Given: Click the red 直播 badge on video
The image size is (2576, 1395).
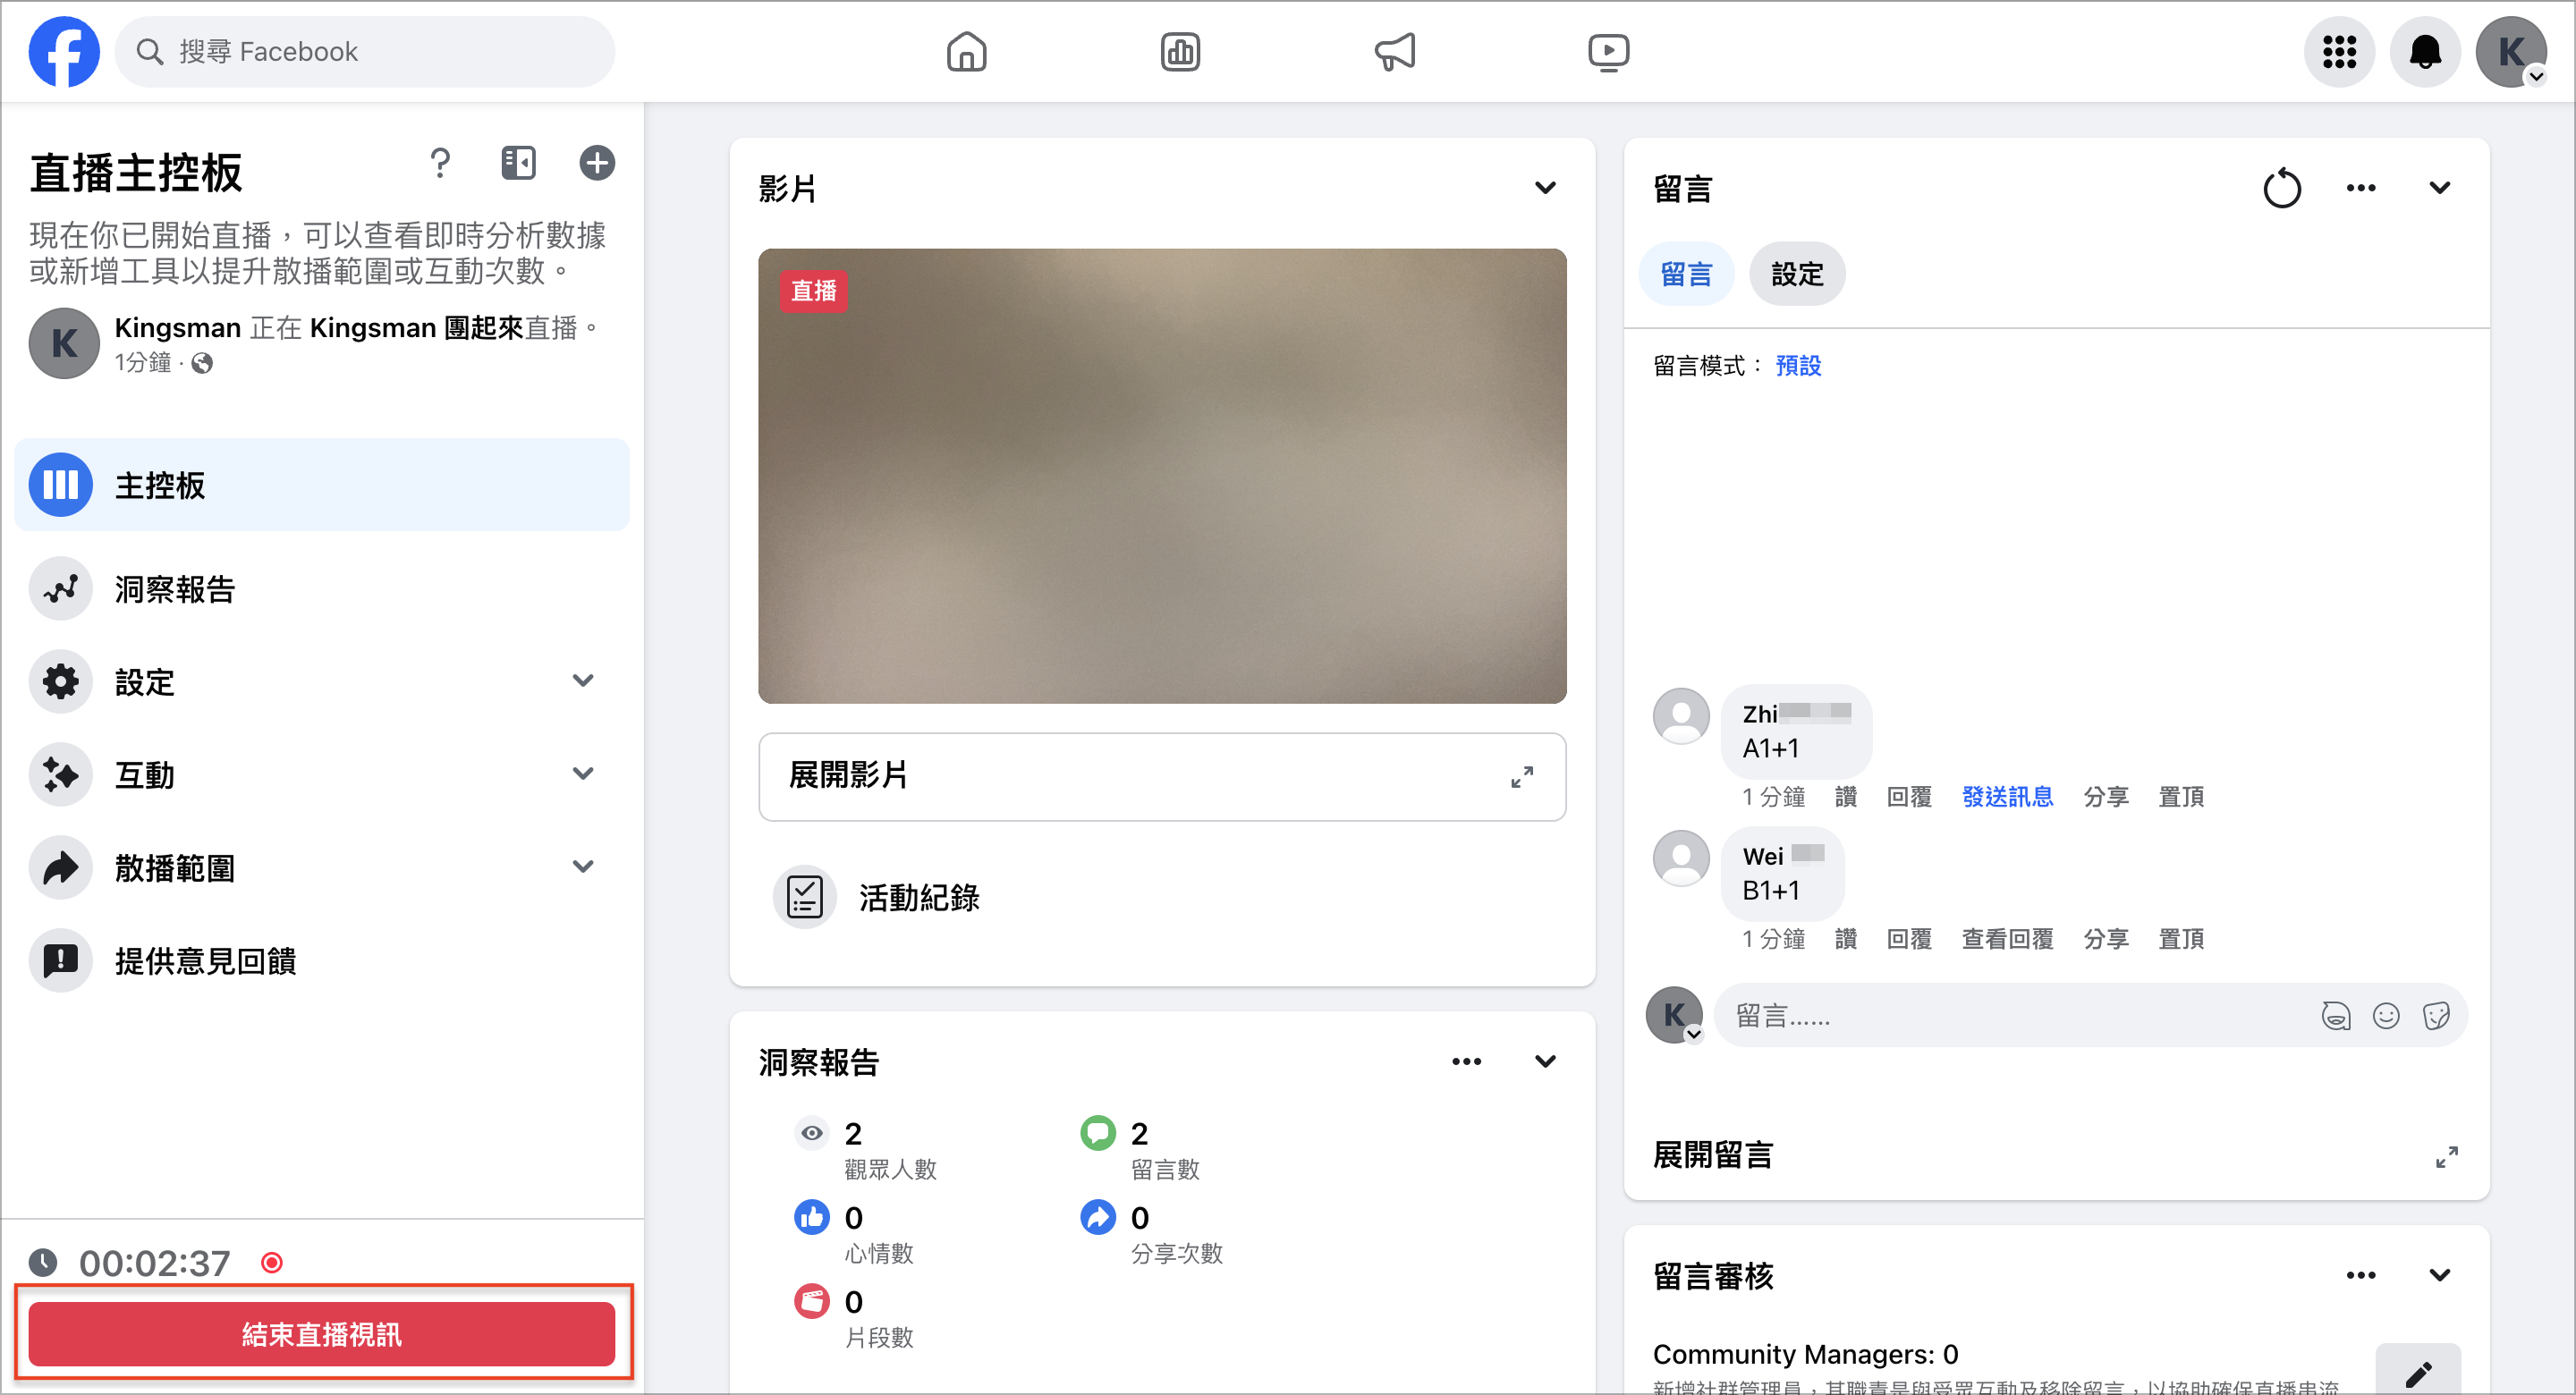Looking at the screenshot, I should click(813, 291).
